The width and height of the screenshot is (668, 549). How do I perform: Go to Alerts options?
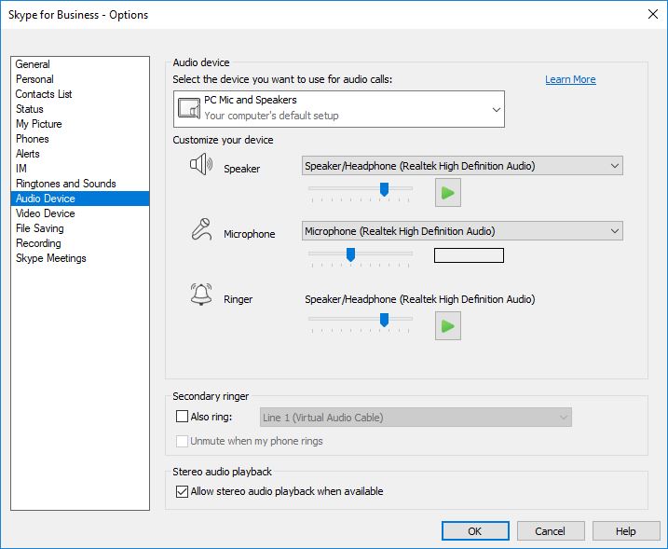(80, 154)
